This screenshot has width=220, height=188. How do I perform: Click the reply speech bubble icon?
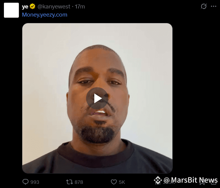point(26,182)
